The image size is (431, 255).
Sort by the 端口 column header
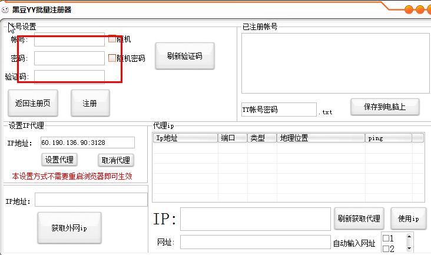click(x=233, y=138)
